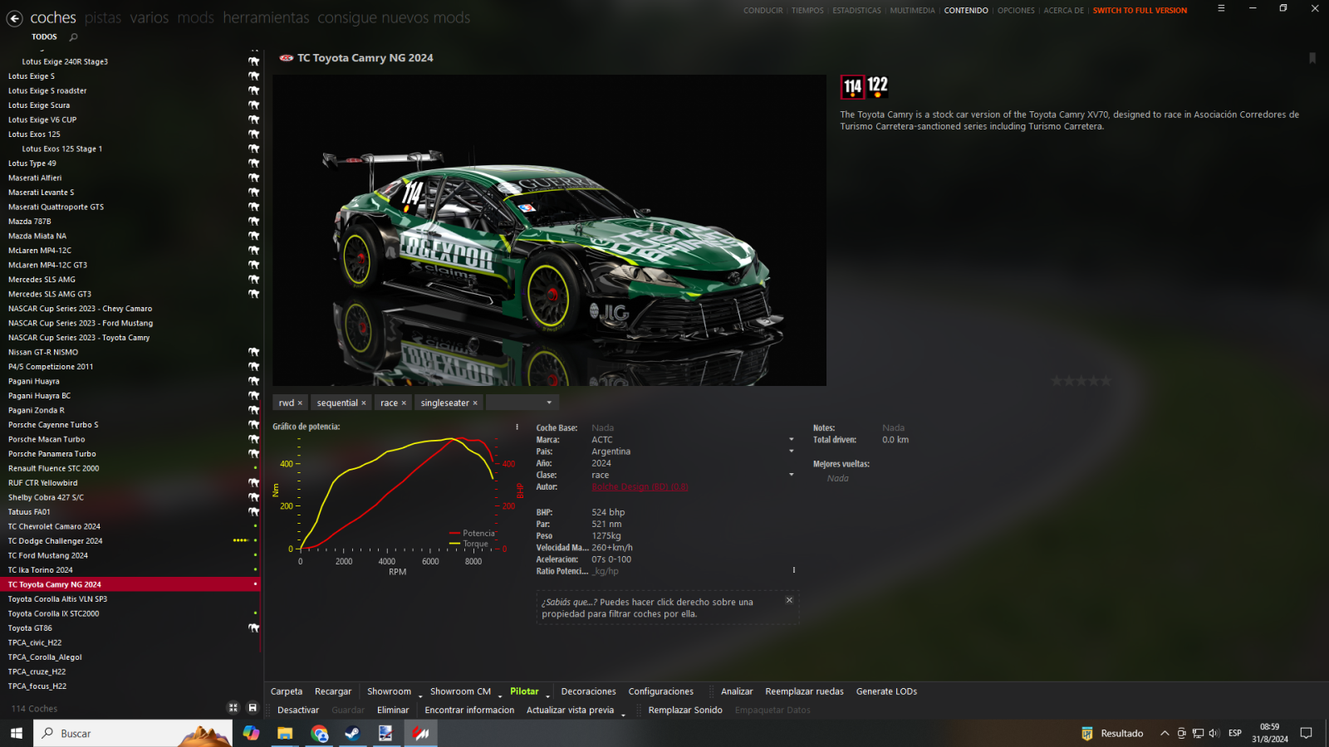1329x747 pixels.
Task: Dismiss the ¿Sabías que...? tip
Action: pos(789,600)
